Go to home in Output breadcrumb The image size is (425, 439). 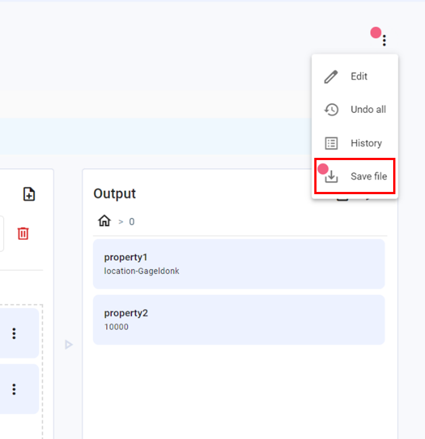coord(104,221)
